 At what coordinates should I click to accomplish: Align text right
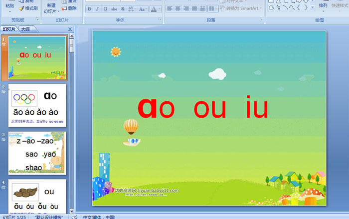[x=186, y=8]
